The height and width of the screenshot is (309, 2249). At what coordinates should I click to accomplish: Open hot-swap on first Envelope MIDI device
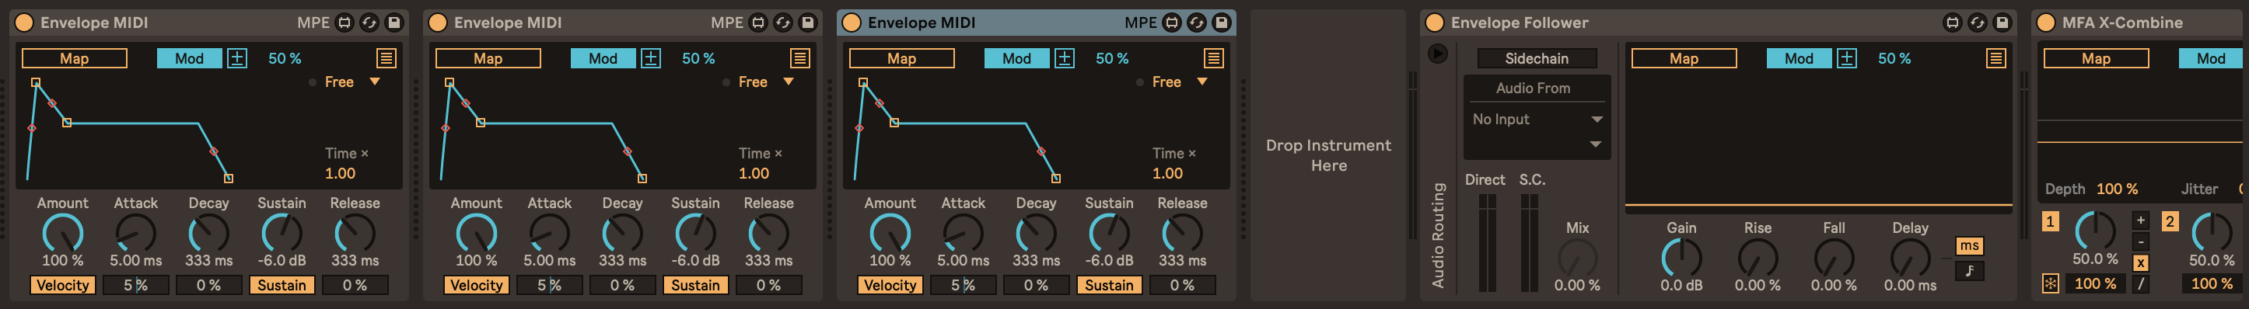coord(344,23)
